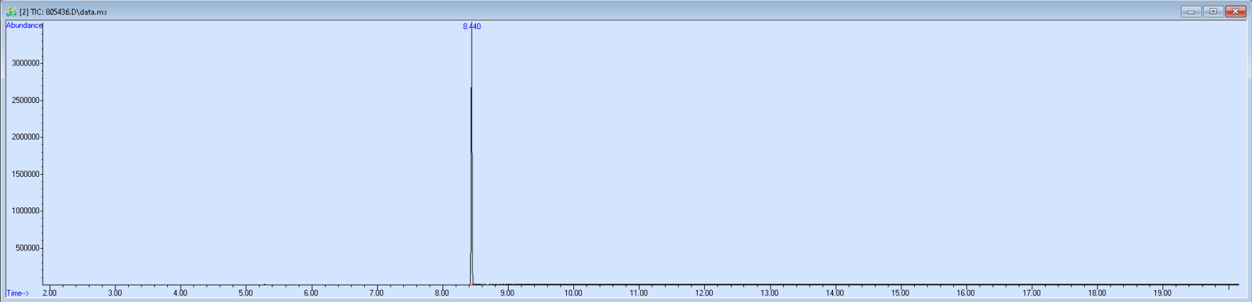
Task: Click the 2.00 time axis tick label
Action: (49, 293)
